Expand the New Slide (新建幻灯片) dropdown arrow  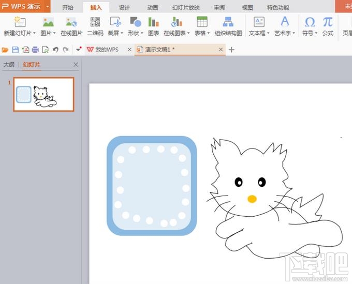34,33
